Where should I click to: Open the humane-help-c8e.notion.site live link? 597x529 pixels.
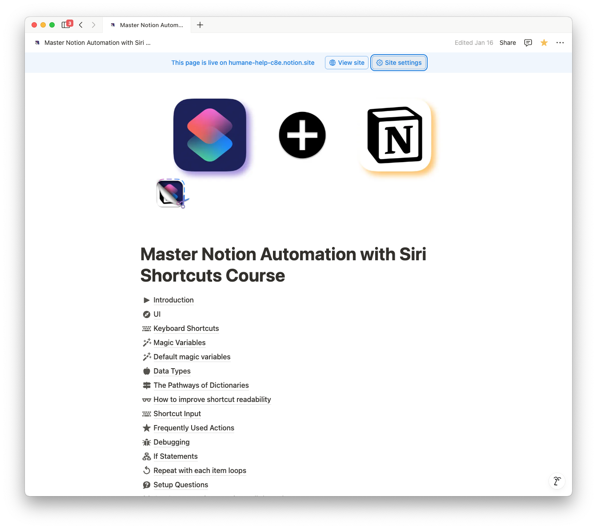coord(271,63)
